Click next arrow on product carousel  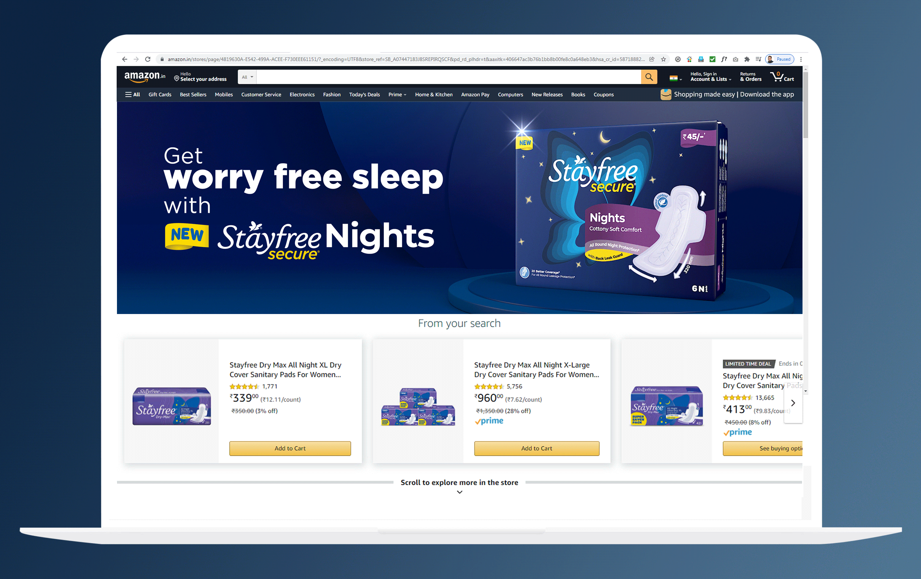coord(793,403)
